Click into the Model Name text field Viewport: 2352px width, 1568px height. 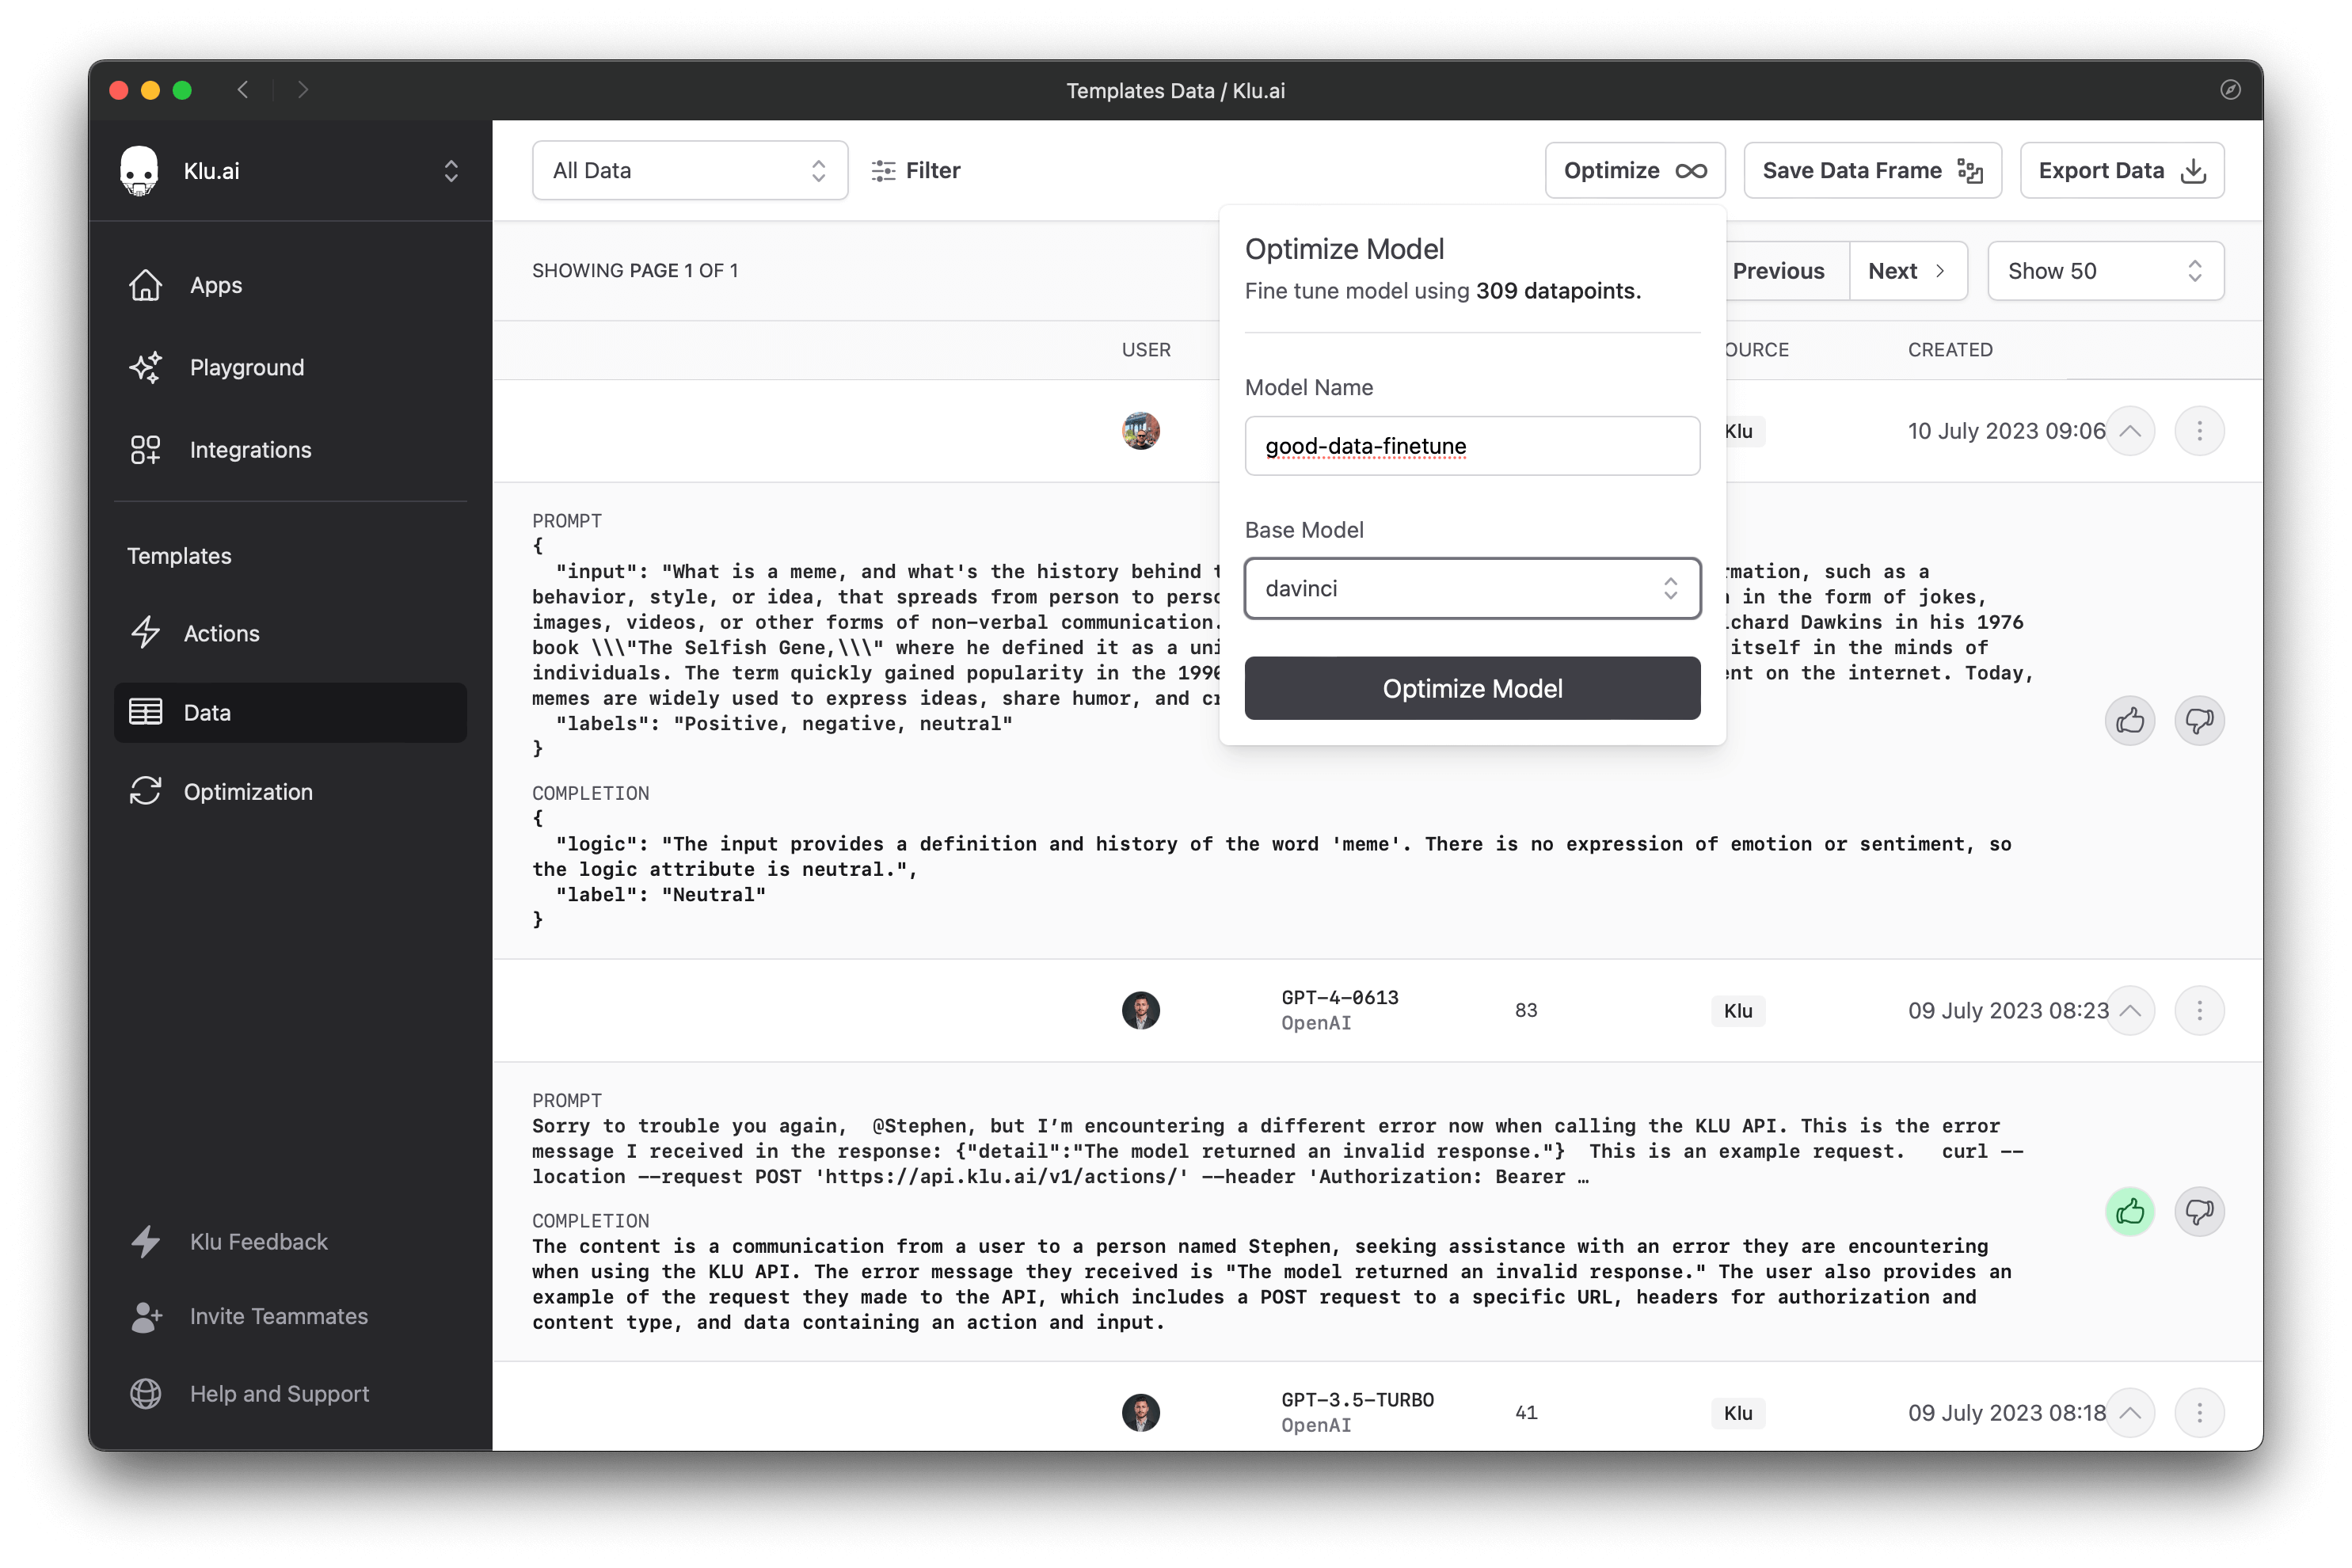1471,446
